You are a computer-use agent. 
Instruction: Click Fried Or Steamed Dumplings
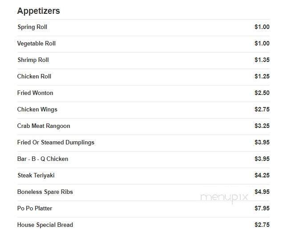[x=56, y=143]
